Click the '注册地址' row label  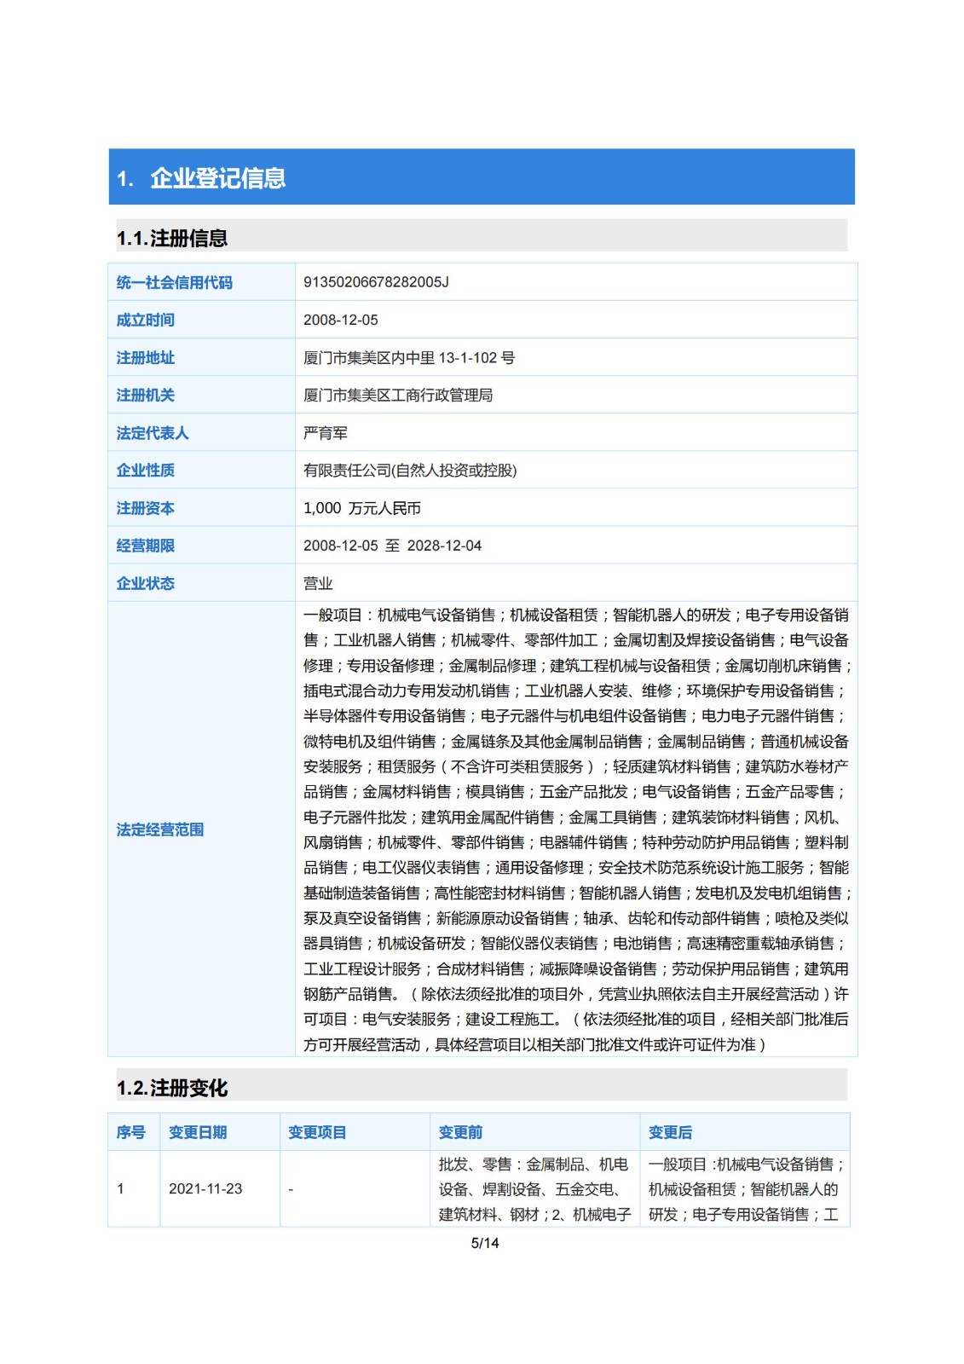coord(146,357)
